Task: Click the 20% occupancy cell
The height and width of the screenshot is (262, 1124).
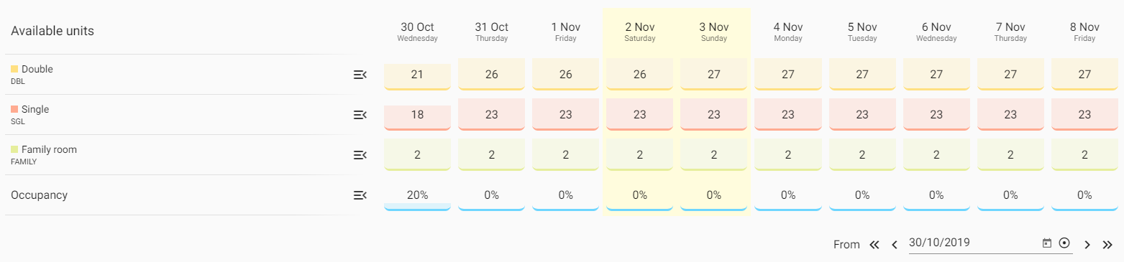Action: coord(417,195)
